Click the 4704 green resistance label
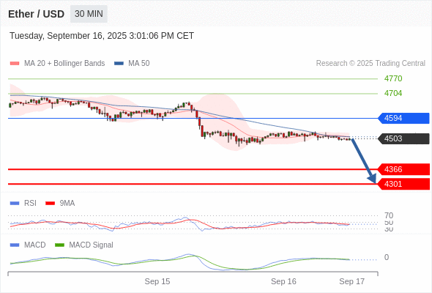This screenshot has width=432, height=293. pos(393,93)
